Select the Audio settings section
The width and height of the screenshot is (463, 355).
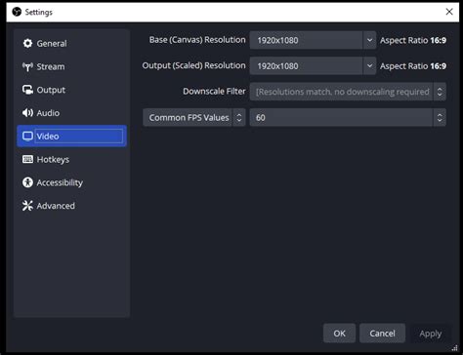click(71, 113)
